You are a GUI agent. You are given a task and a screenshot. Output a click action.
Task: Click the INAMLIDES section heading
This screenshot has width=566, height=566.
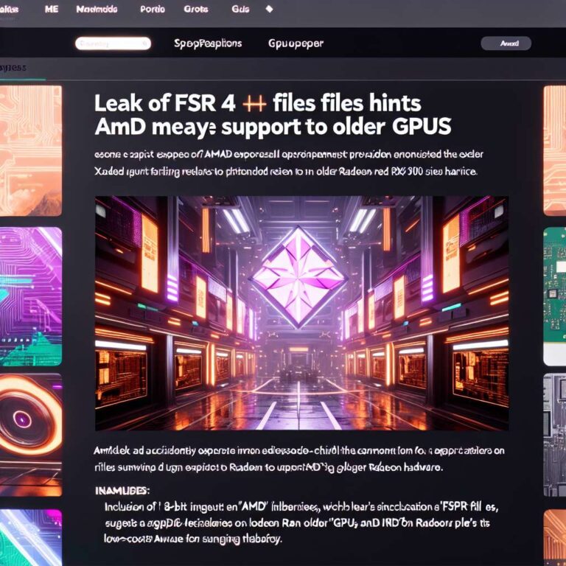tap(122, 489)
